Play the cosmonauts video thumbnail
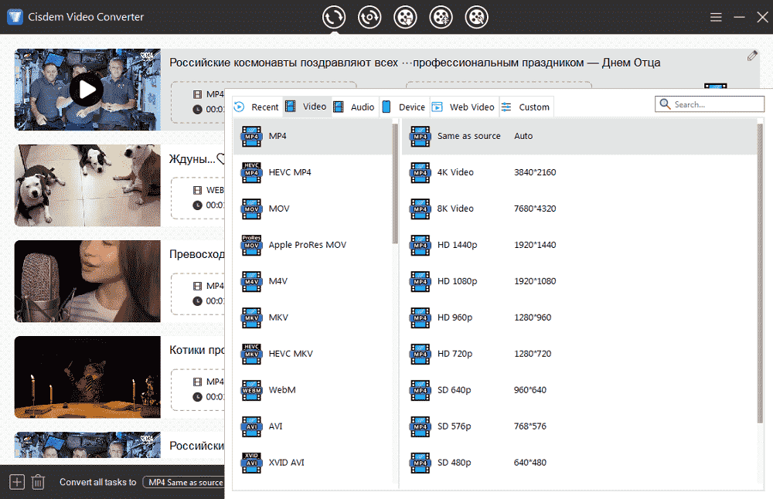 87,90
